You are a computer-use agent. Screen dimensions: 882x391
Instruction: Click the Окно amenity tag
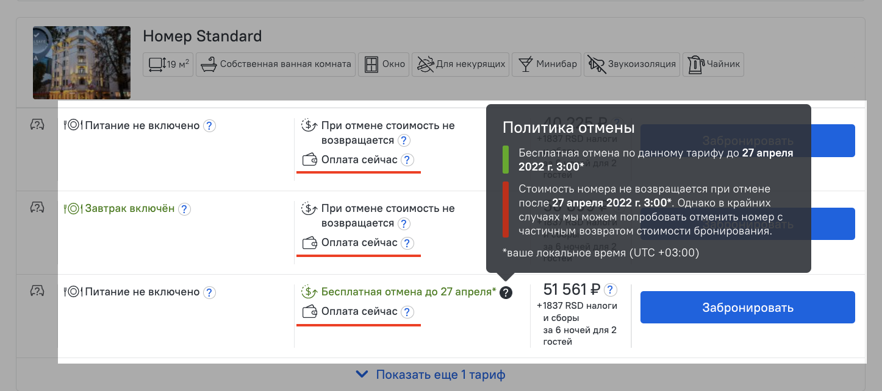tap(385, 65)
